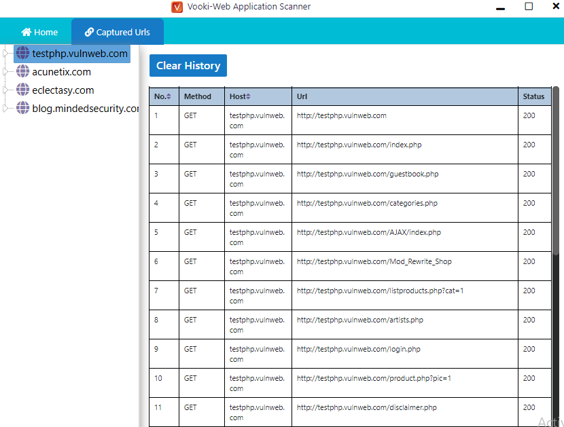
Task: Click globe icon beside blog.mindedsecurity
Action: click(x=22, y=108)
